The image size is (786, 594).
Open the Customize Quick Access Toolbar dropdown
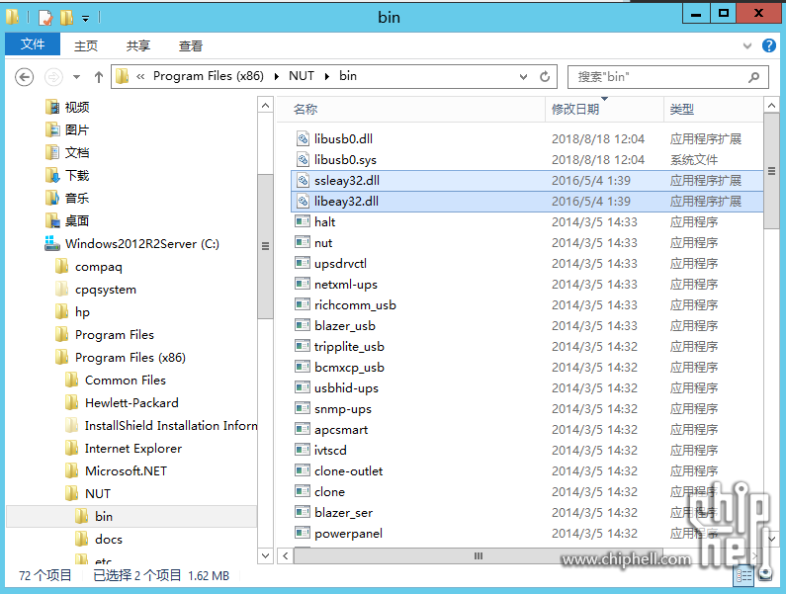[x=86, y=19]
